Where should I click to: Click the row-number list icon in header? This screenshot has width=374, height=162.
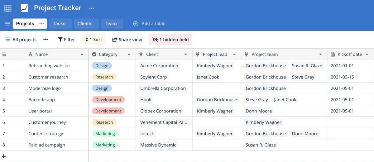click(4, 54)
